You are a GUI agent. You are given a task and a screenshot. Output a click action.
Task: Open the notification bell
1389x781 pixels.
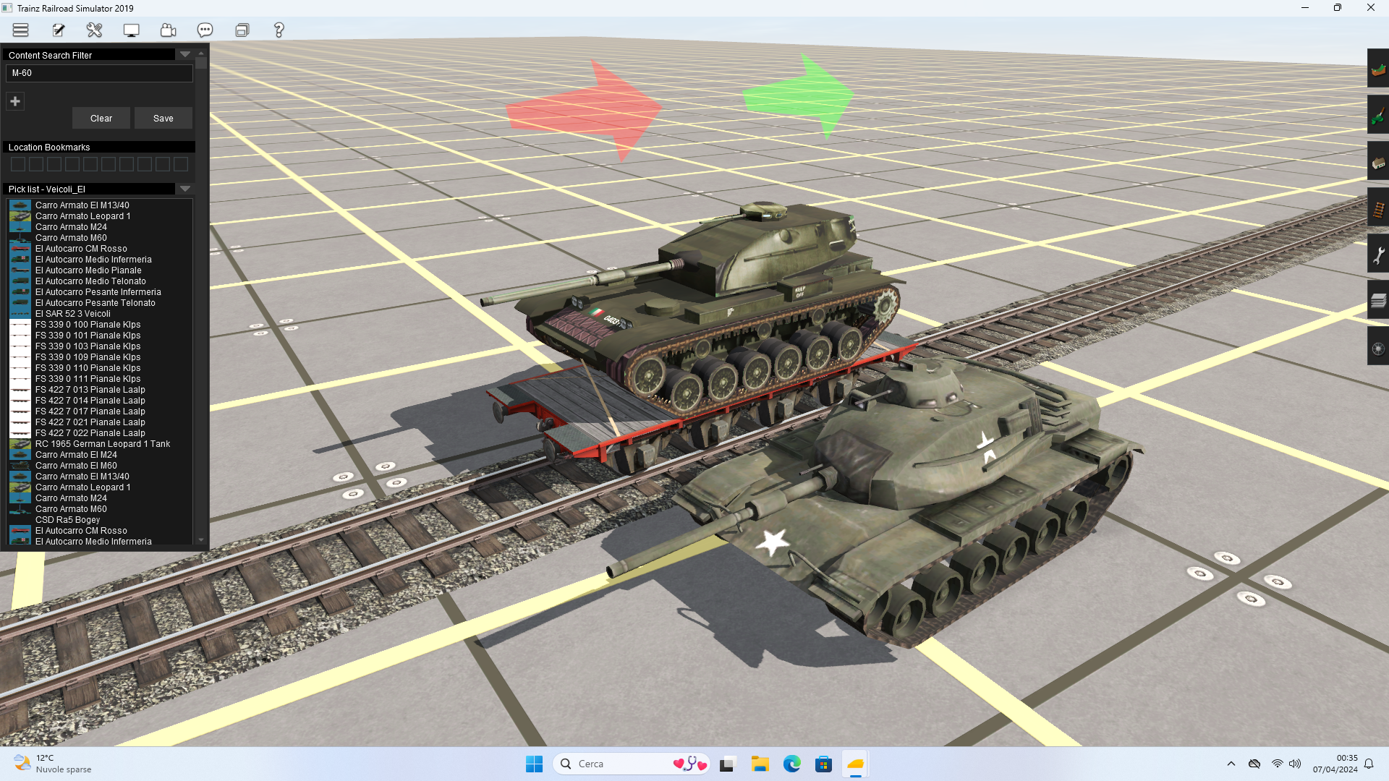pyautogui.click(x=1369, y=764)
